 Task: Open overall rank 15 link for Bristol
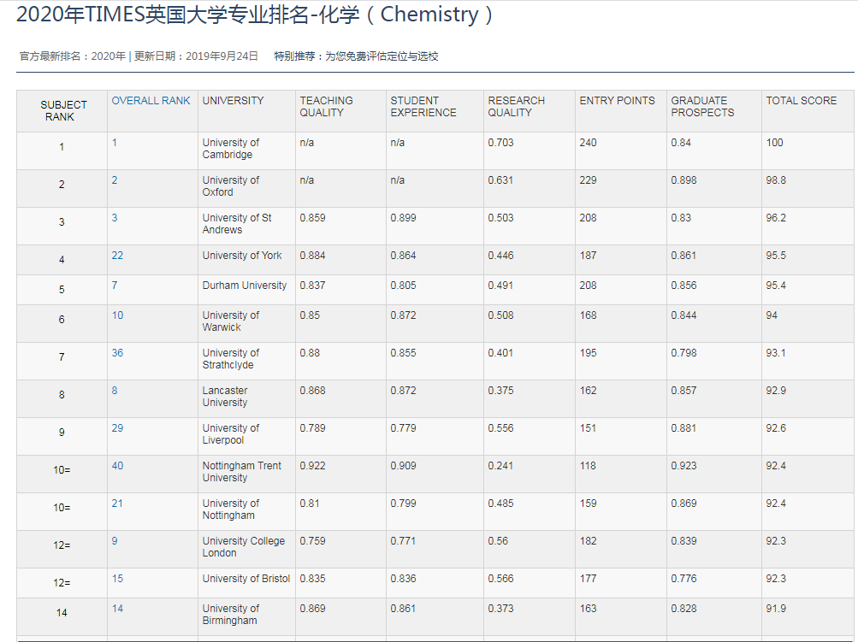tap(117, 579)
